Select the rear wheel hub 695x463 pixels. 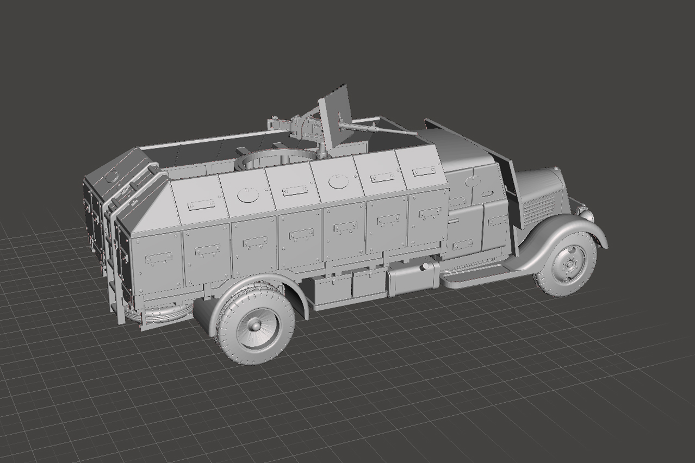255,326
